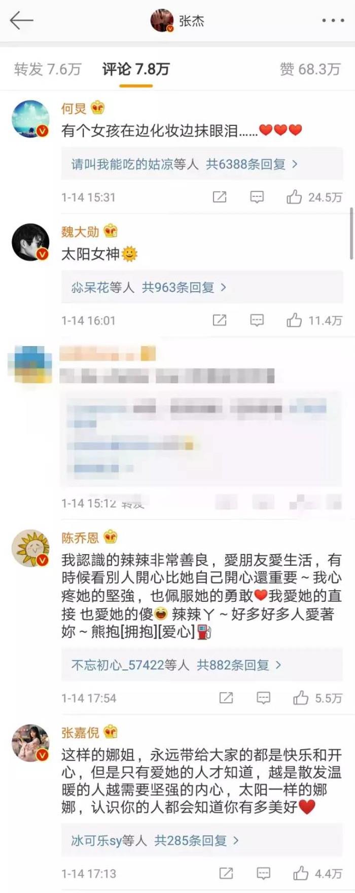
Task: Tap the reply icon on 陈乔恩's comment
Action: click(x=263, y=698)
